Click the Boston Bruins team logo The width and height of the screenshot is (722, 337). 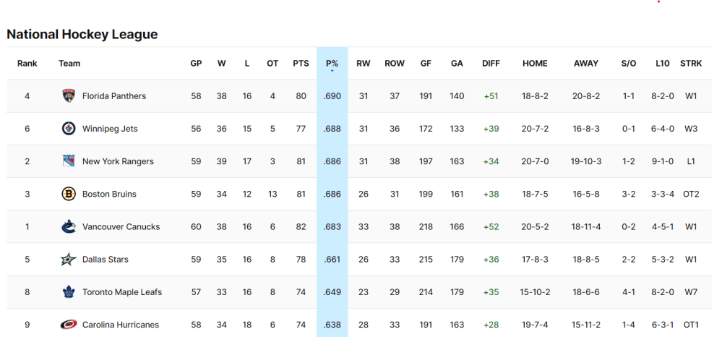(69, 194)
